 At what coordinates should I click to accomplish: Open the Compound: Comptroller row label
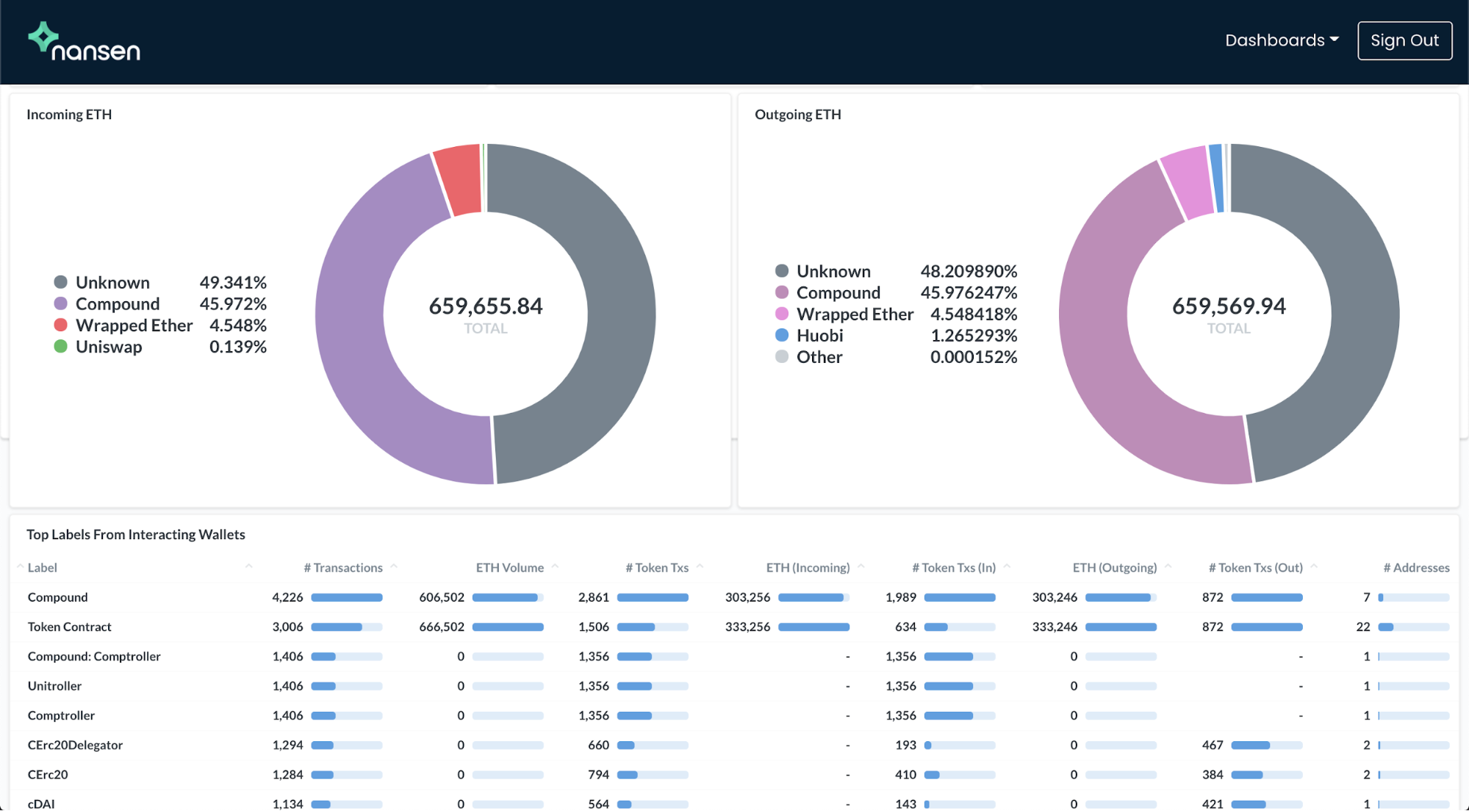coord(94,657)
